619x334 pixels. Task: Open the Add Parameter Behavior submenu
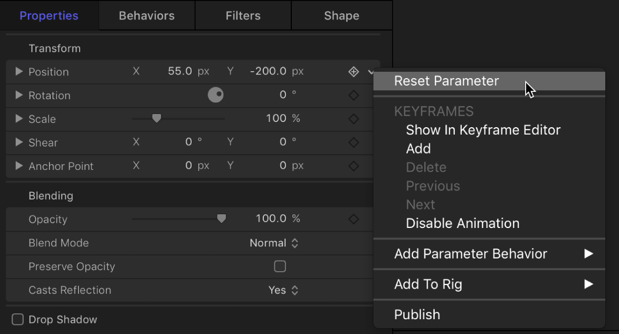click(470, 254)
